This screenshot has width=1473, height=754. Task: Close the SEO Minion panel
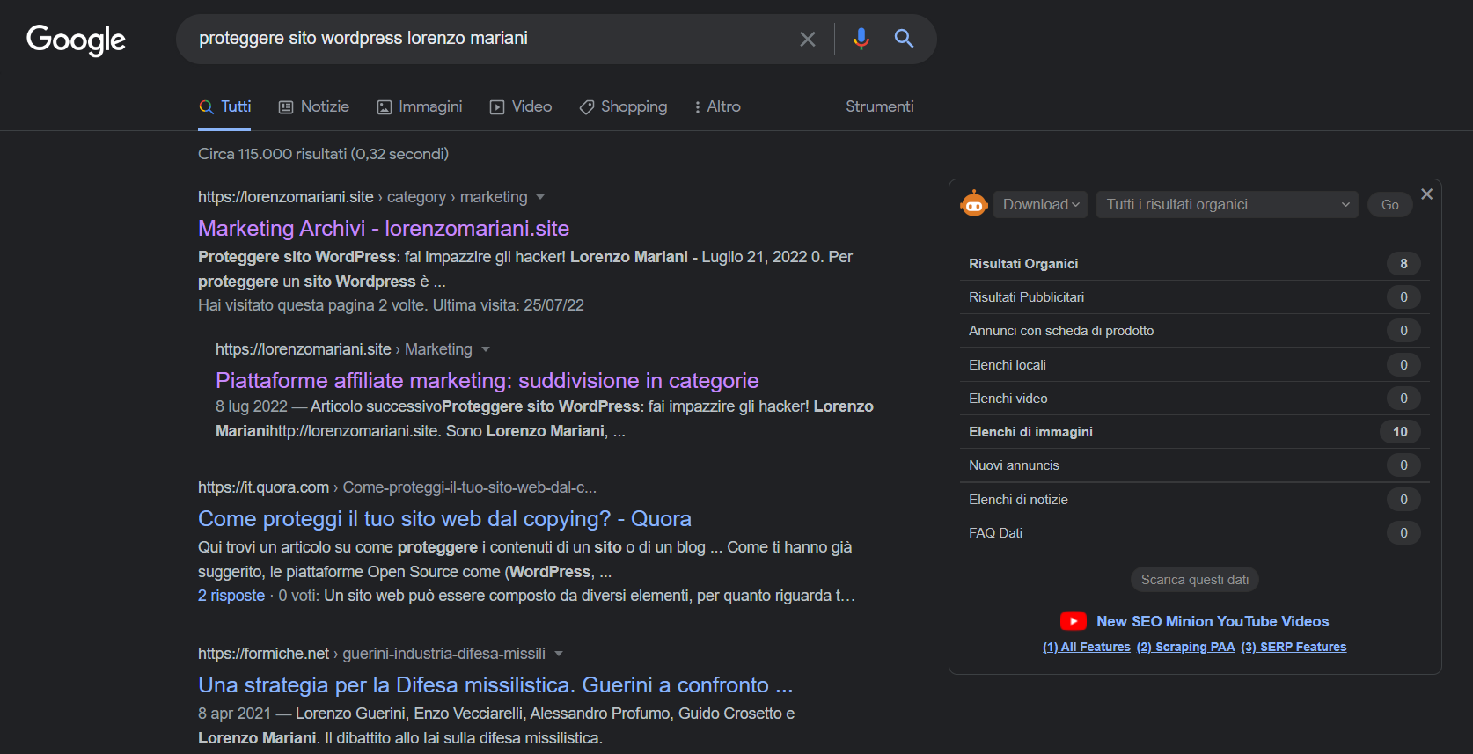point(1426,194)
